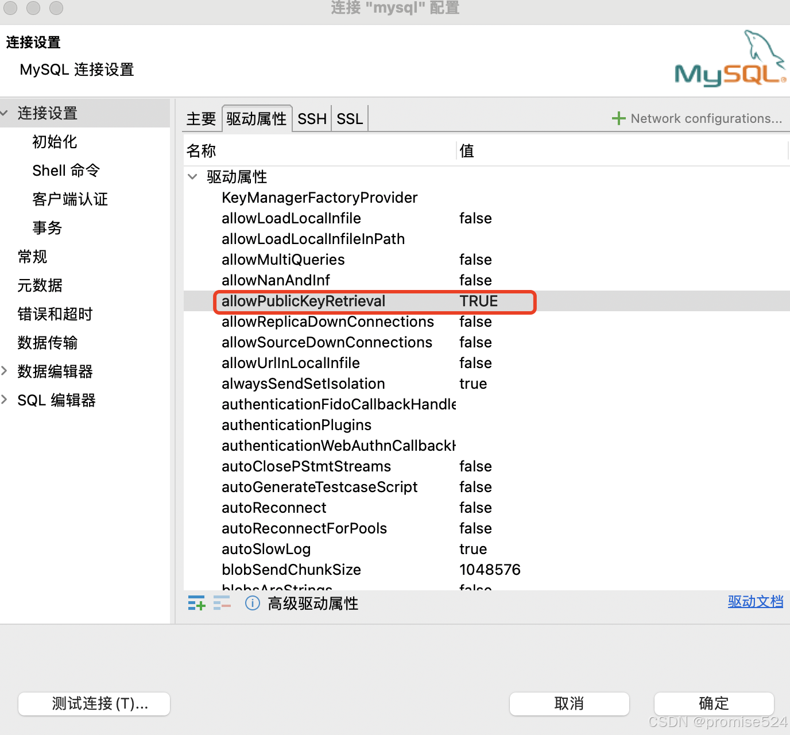The width and height of the screenshot is (790, 735).
Task: Select the SQL 编辑器 sidebar label
Action: pos(56,400)
